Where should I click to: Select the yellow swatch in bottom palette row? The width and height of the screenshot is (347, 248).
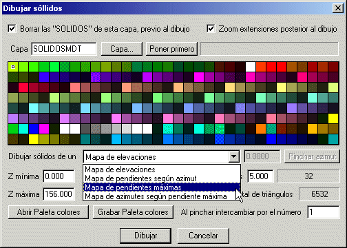(34, 139)
